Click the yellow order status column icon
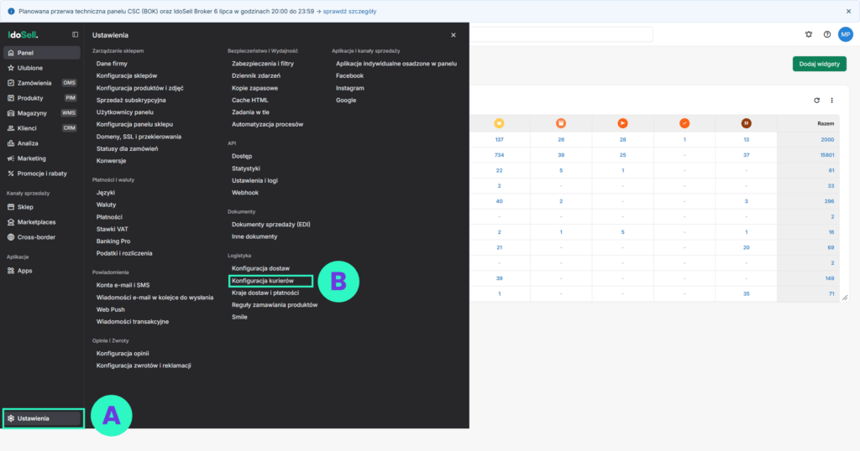 pos(499,123)
